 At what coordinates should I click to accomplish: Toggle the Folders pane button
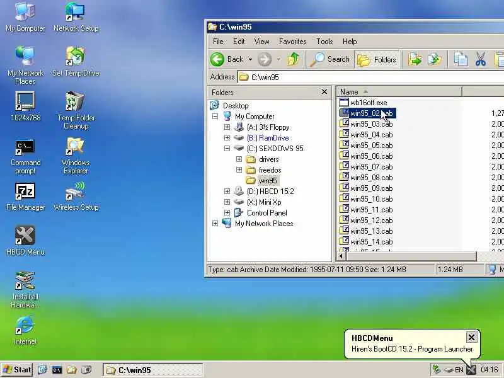click(x=377, y=59)
